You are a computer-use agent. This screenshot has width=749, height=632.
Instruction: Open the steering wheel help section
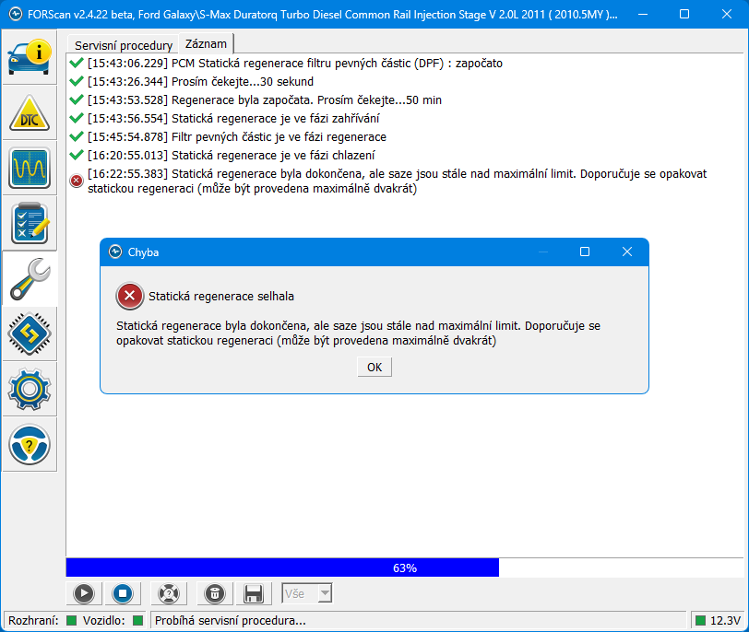coord(30,444)
